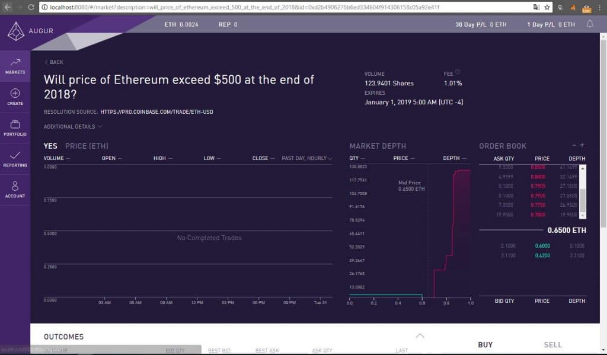Open the Coinbase ETH-USD resolution source link
This screenshot has width=607, height=355.
tap(156, 112)
